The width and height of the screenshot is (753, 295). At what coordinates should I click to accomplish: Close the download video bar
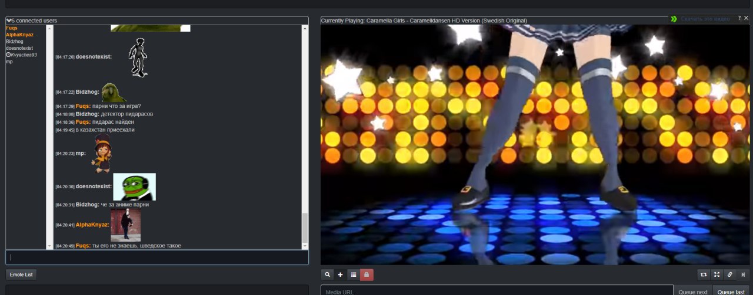pos(746,18)
